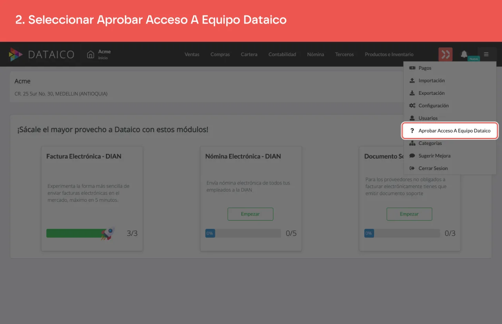
Task: Open Categorias from the dropdown menu
Action: [450, 143]
